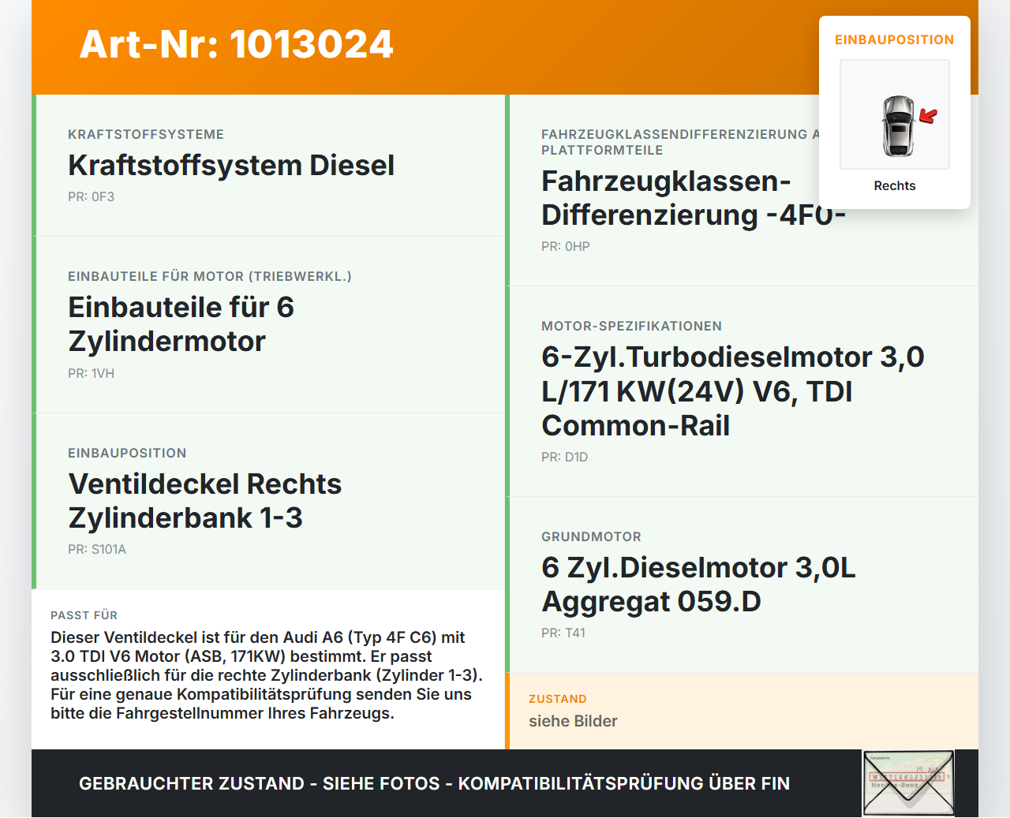Select '6 Zyl.Dieselmotor 3,0L Aggregat 059.D' heading

[699, 585]
